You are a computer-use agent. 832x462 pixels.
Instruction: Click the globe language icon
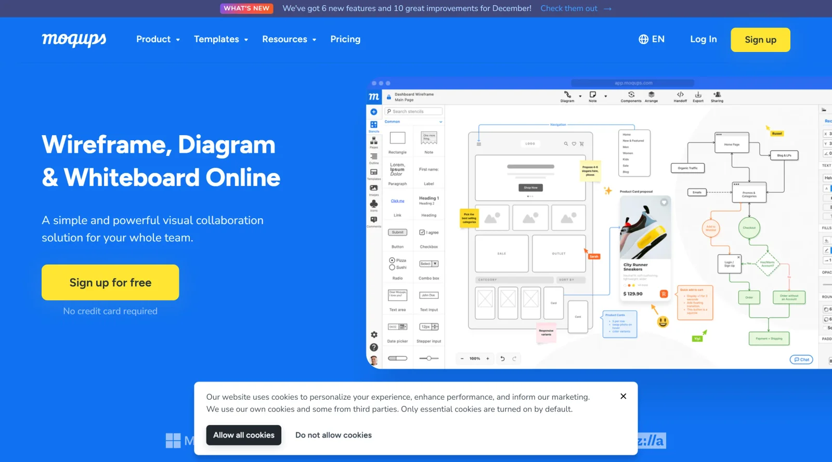coord(643,39)
